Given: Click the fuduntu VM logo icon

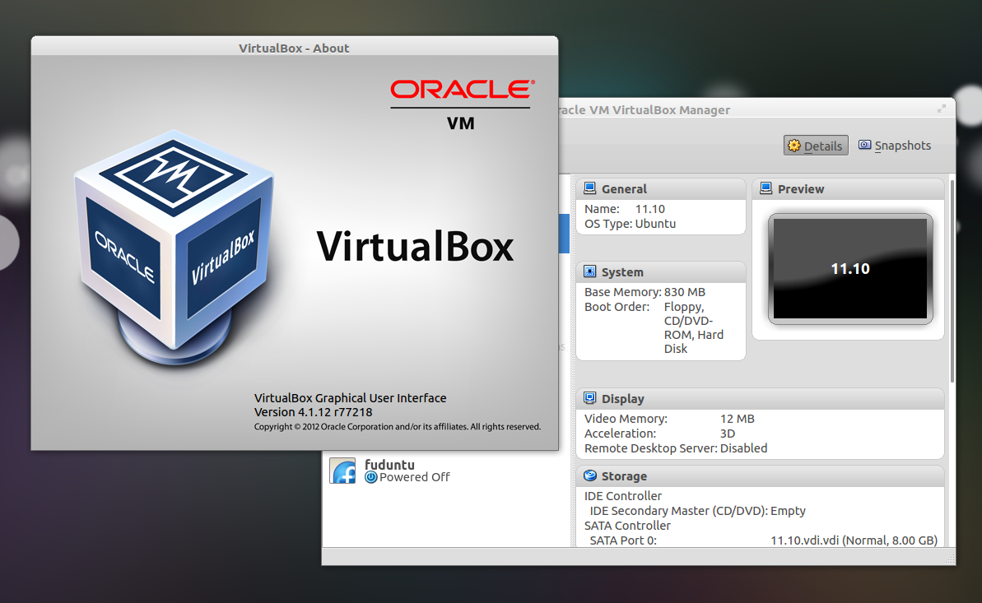Looking at the screenshot, I should [342, 470].
